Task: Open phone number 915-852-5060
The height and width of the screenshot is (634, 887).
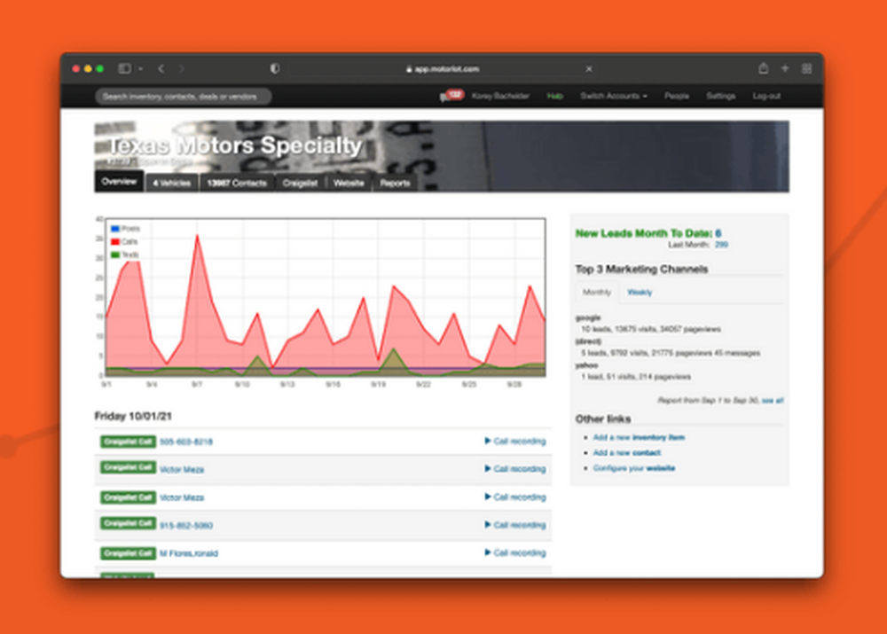Action: pyautogui.click(x=186, y=526)
